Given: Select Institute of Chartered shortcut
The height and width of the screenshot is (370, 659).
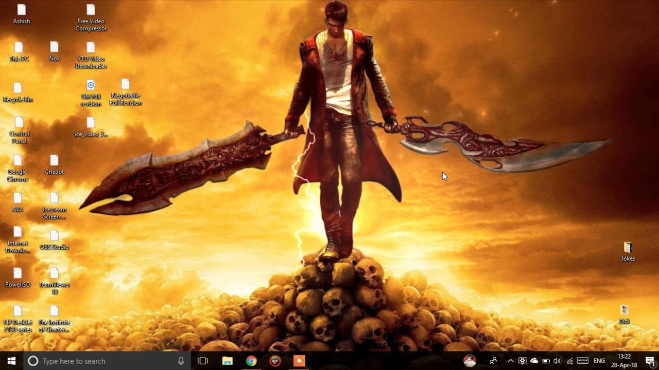Looking at the screenshot, I should pos(54,319).
